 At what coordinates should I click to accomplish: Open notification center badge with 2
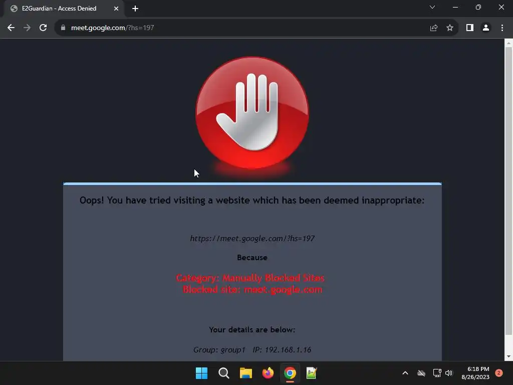coord(499,373)
